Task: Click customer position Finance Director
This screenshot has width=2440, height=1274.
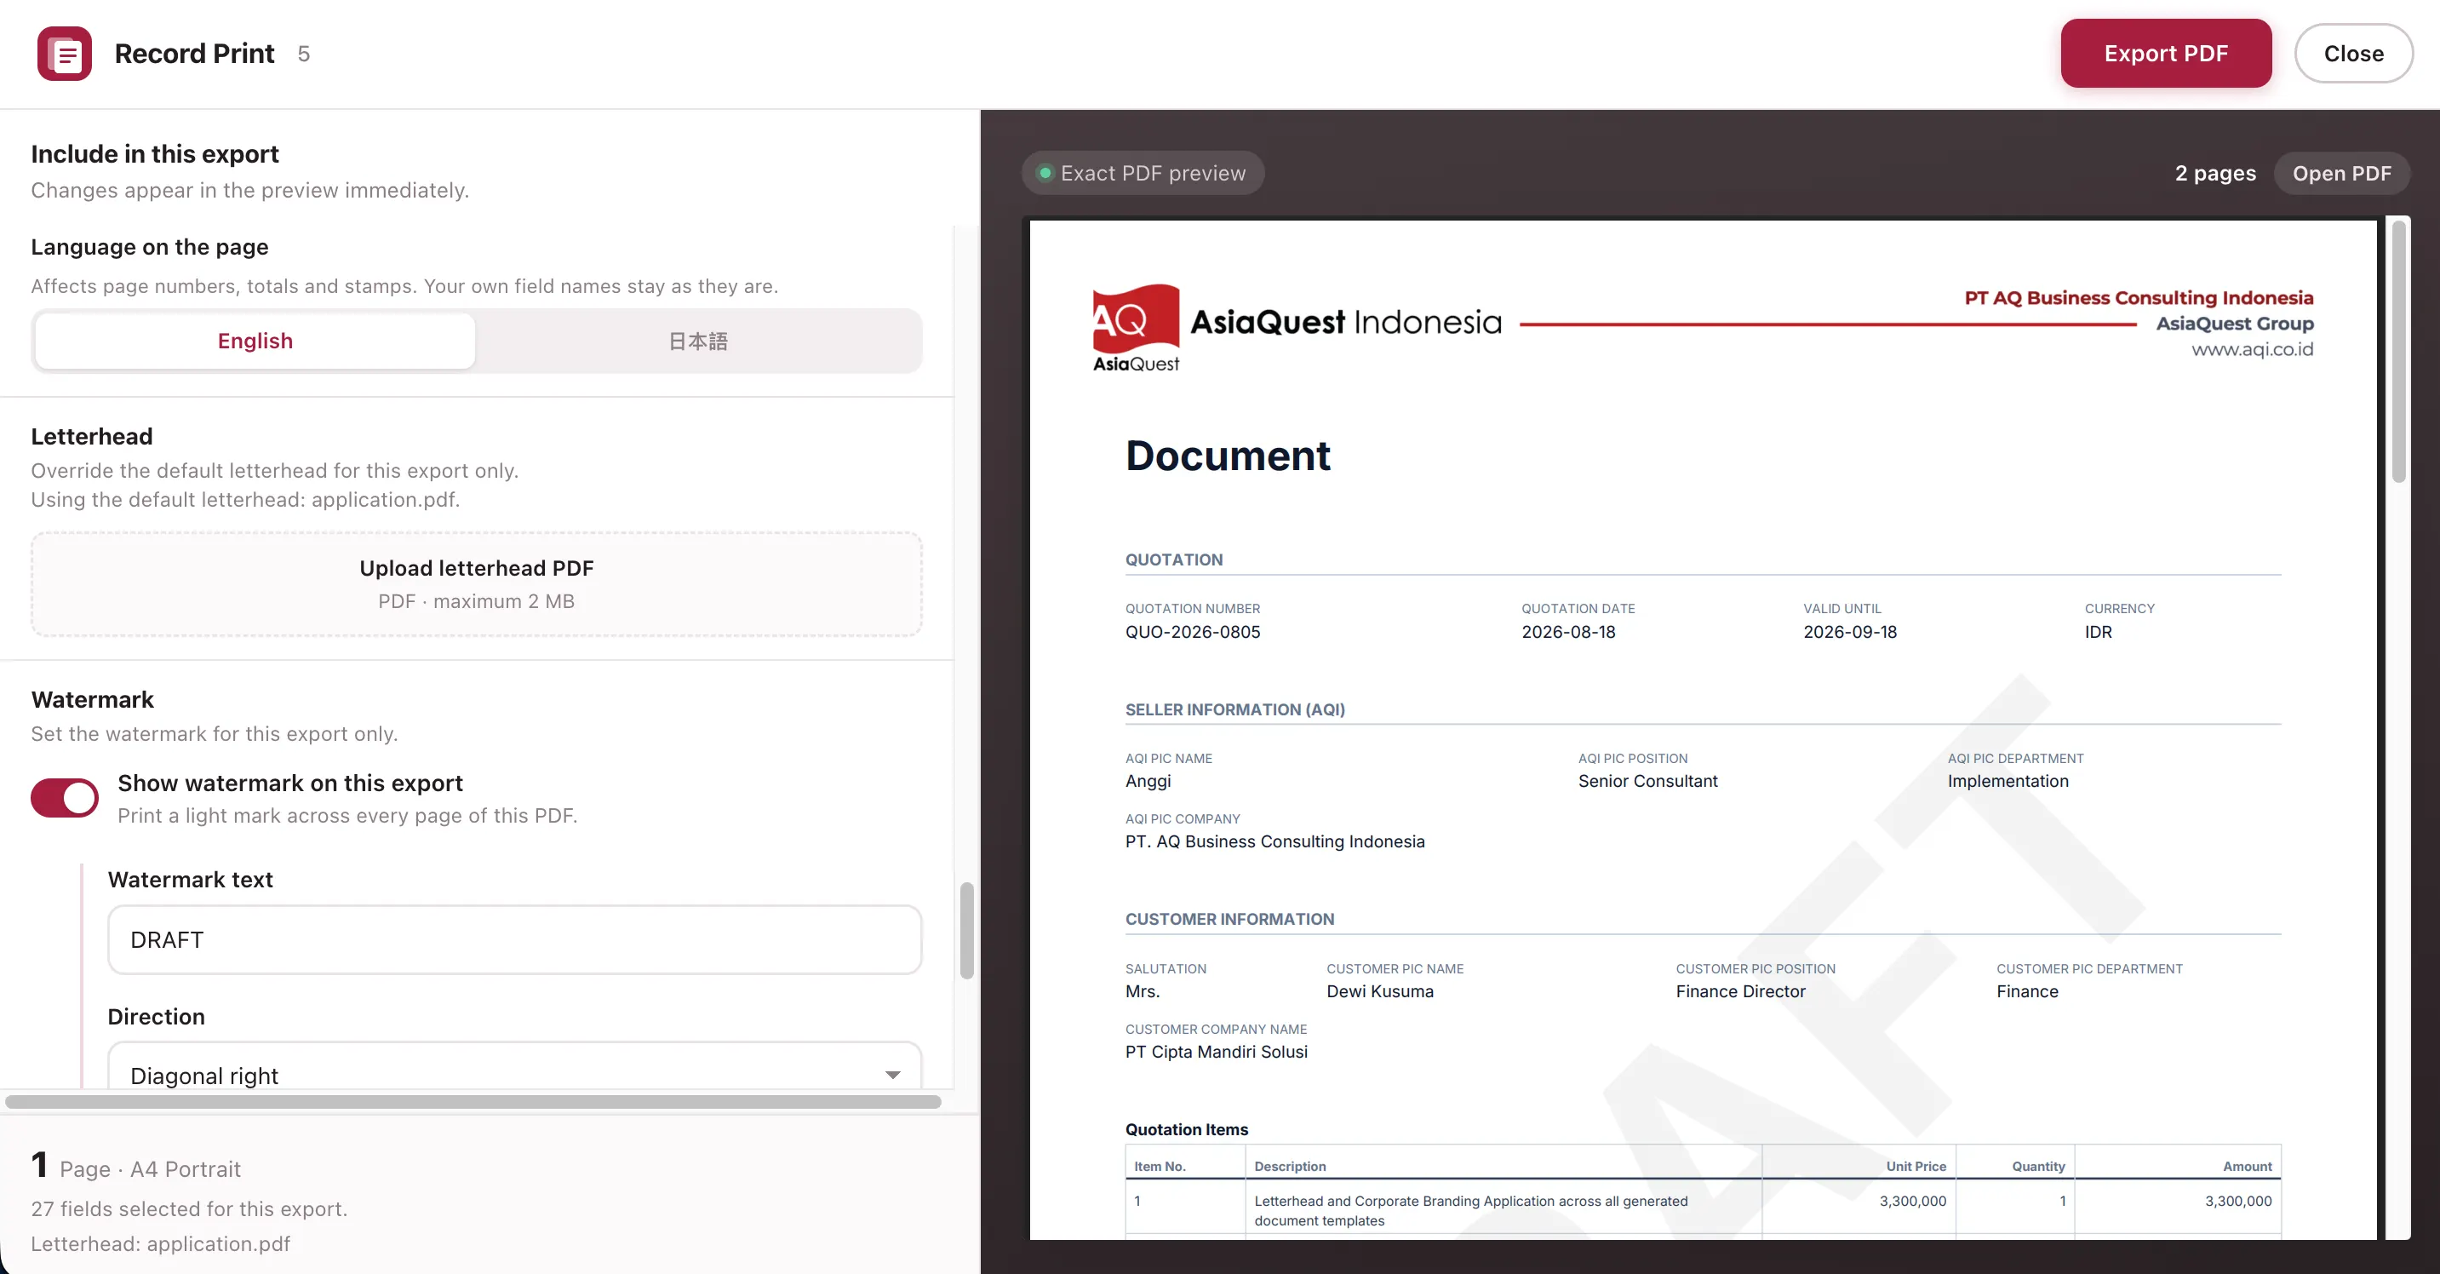Action: click(x=1740, y=992)
